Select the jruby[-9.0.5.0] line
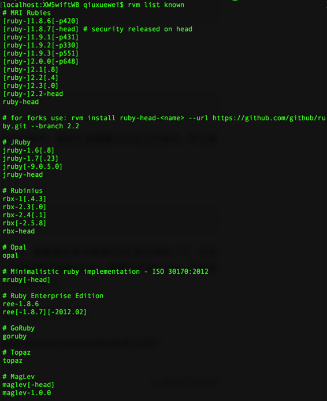 pyautogui.click(x=32, y=166)
